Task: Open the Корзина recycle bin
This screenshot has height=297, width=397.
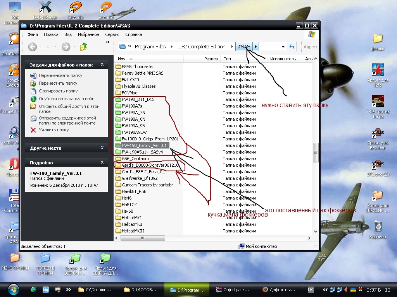Action: point(378,229)
